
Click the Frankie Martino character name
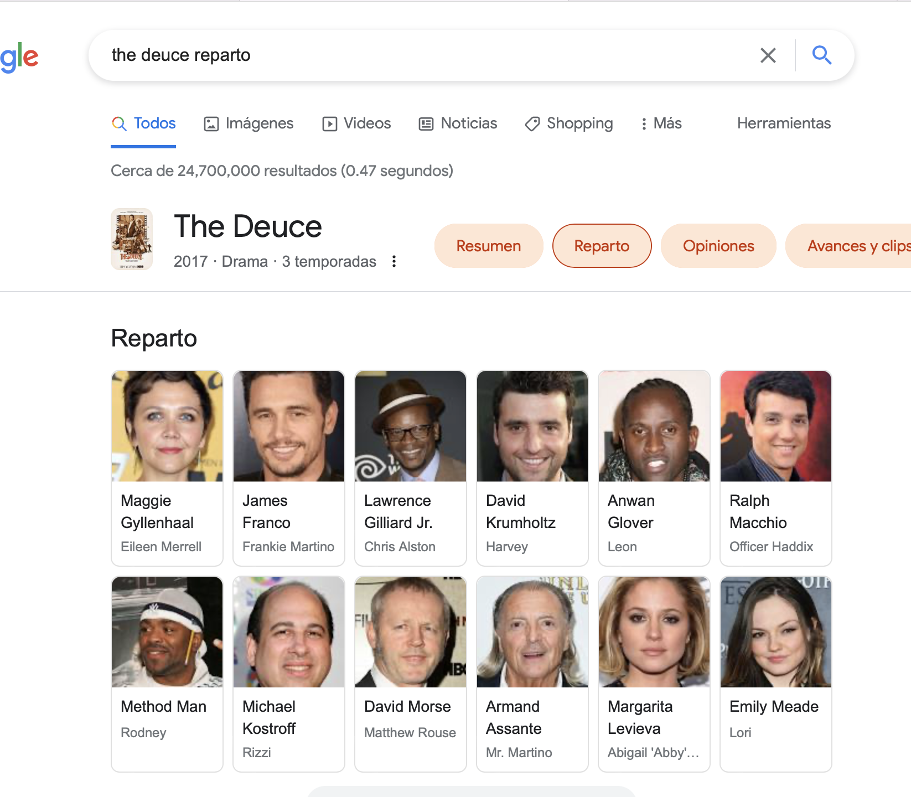pyautogui.click(x=288, y=546)
